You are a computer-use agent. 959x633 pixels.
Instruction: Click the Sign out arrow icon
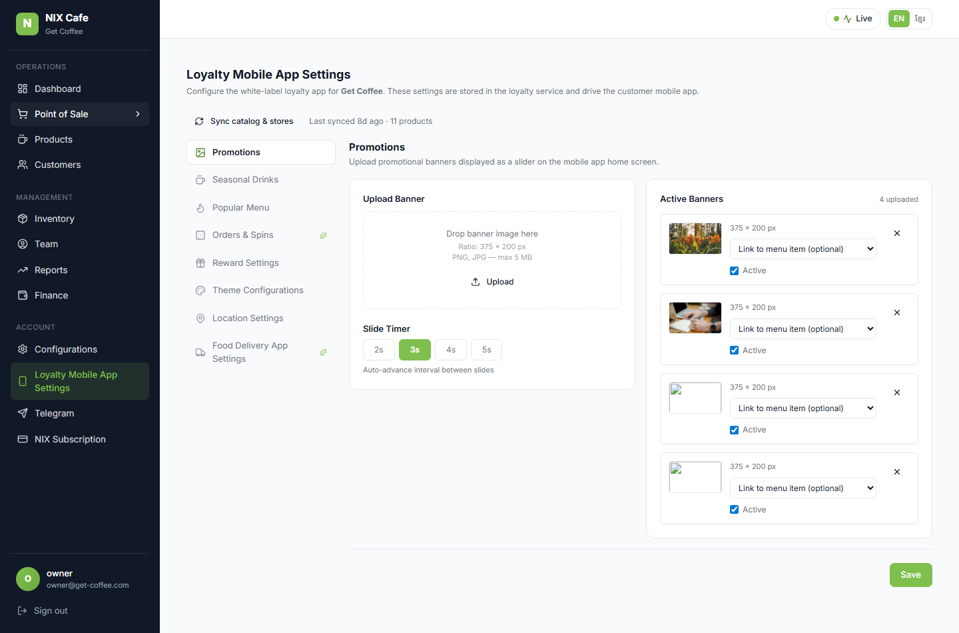[x=22, y=610]
